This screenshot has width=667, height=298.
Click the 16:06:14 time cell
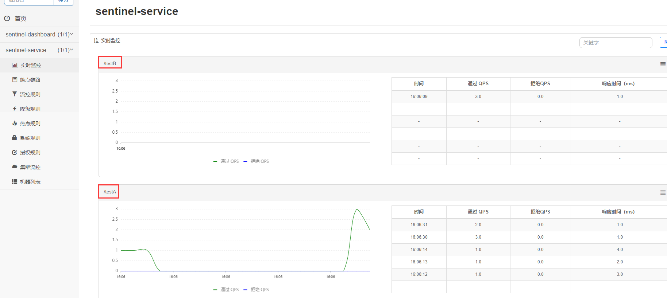[x=419, y=250]
